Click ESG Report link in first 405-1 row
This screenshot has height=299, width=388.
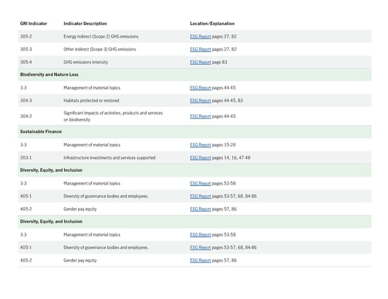coord(200,196)
